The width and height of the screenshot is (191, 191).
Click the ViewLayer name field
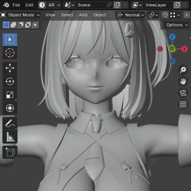pos(158,5)
